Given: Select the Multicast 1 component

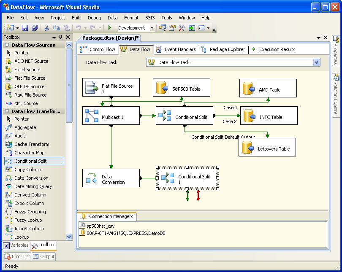Looking at the screenshot, I should [x=111, y=116].
